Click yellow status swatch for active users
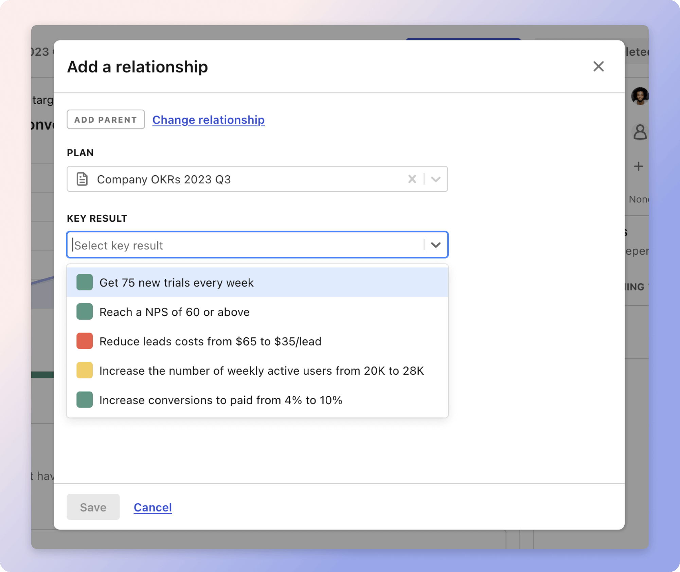 coord(85,371)
